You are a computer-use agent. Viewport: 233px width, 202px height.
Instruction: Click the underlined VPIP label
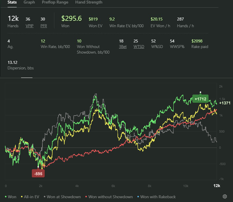30,26
